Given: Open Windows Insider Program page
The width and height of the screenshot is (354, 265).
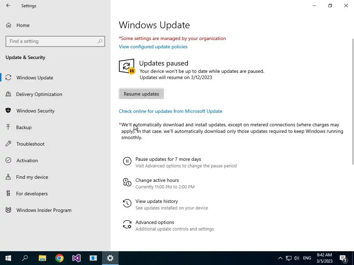Looking at the screenshot, I should 44,210.
